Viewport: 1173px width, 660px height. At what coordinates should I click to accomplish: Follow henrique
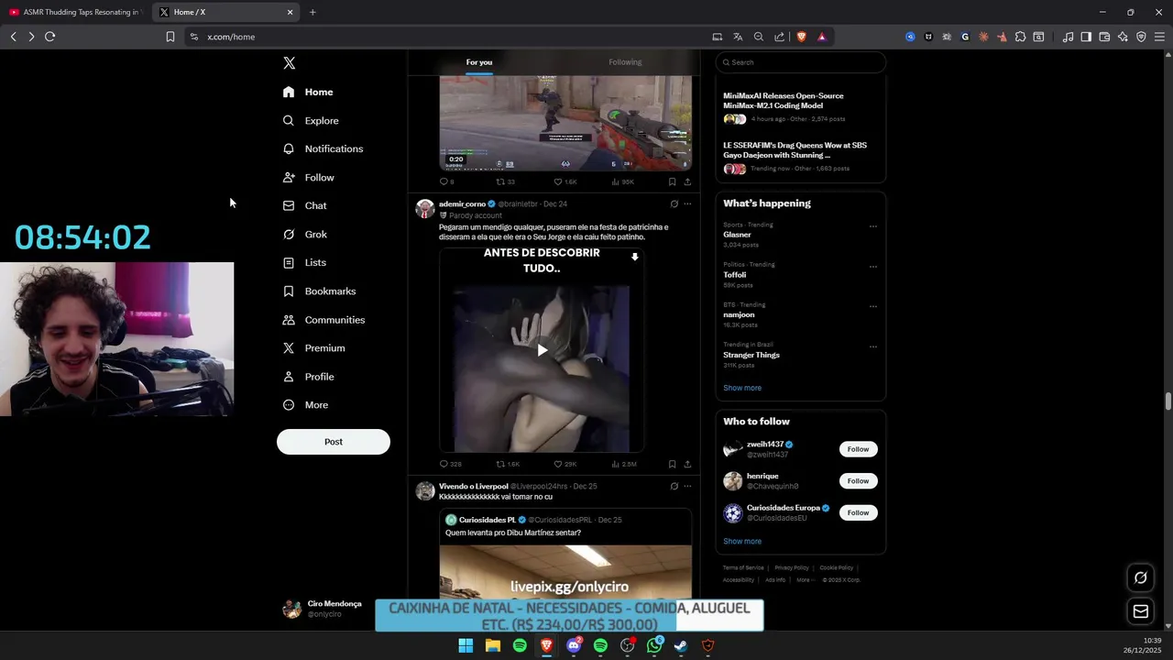858,481
